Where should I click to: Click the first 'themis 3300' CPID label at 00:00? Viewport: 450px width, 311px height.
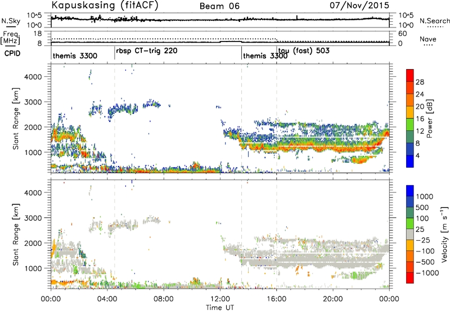click(75, 56)
